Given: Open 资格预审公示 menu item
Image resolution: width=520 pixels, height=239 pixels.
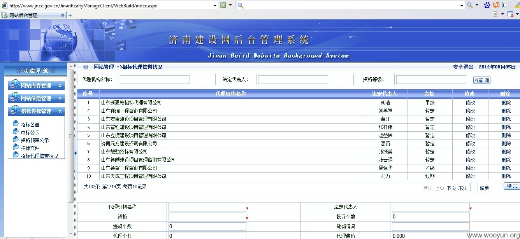Looking at the screenshot, I should [35, 140].
